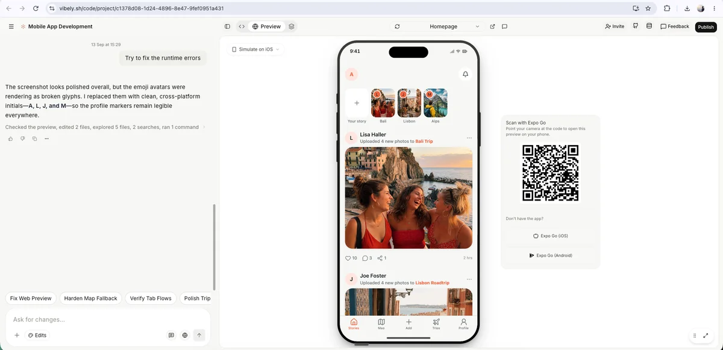The height and width of the screenshot is (350, 723).
Task: Bookmark this page with the star icon
Action: pyautogui.click(x=648, y=8)
